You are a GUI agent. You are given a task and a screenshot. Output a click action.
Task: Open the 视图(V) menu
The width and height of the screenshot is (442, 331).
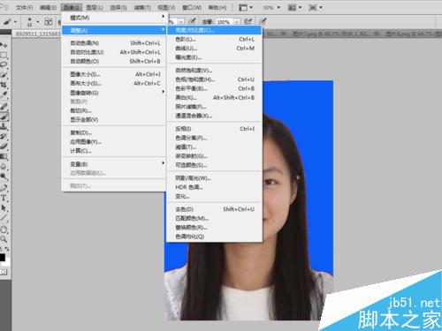tap(166, 7)
